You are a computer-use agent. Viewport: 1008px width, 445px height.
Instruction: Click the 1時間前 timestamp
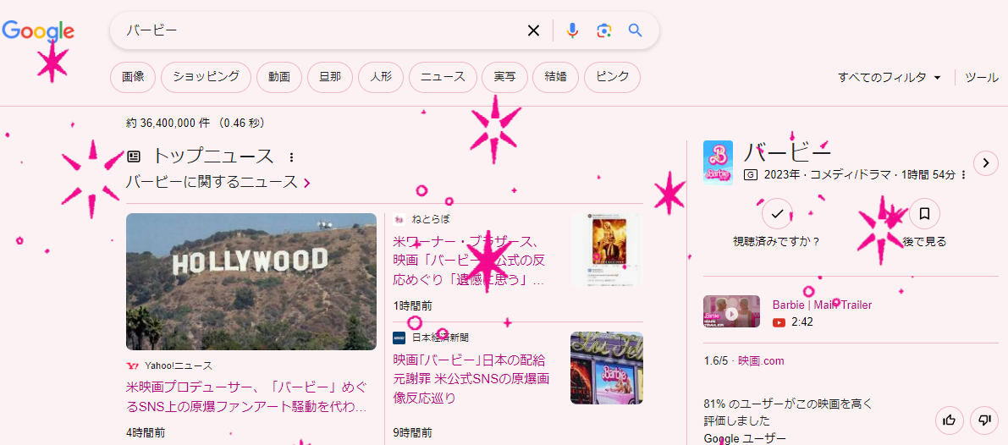(x=412, y=305)
